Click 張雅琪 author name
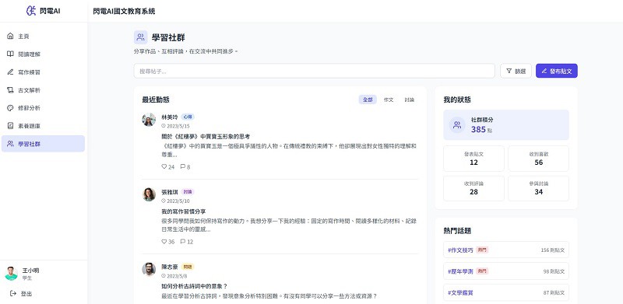 (170, 192)
